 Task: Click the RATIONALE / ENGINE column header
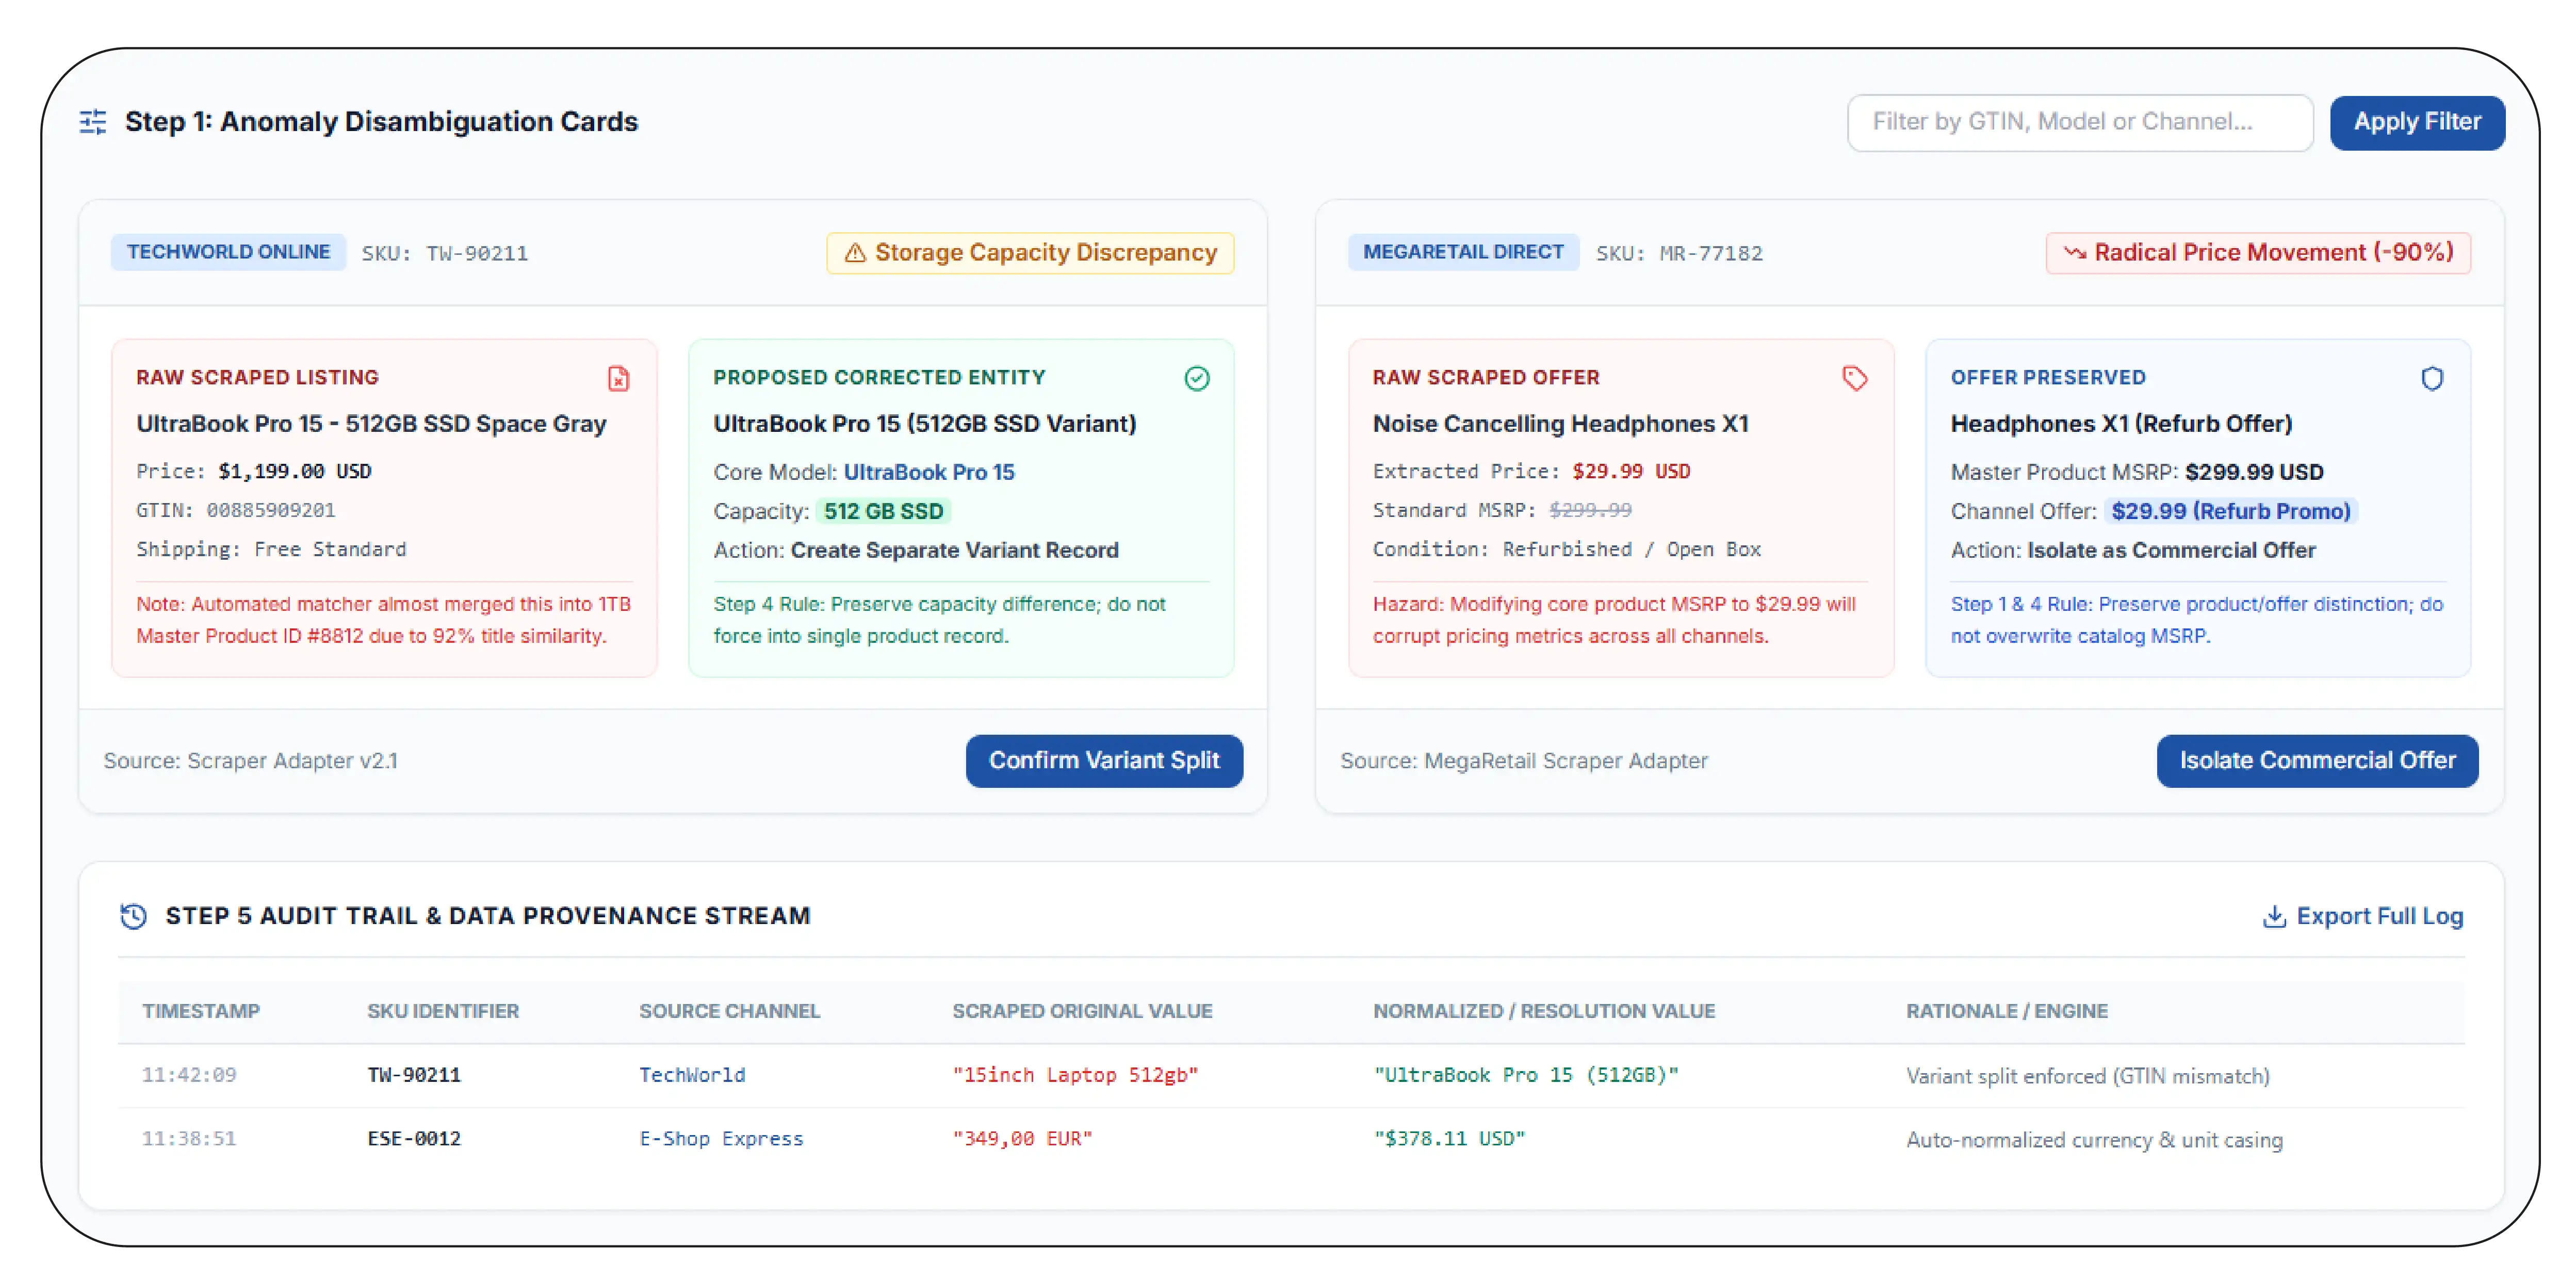[2006, 1011]
